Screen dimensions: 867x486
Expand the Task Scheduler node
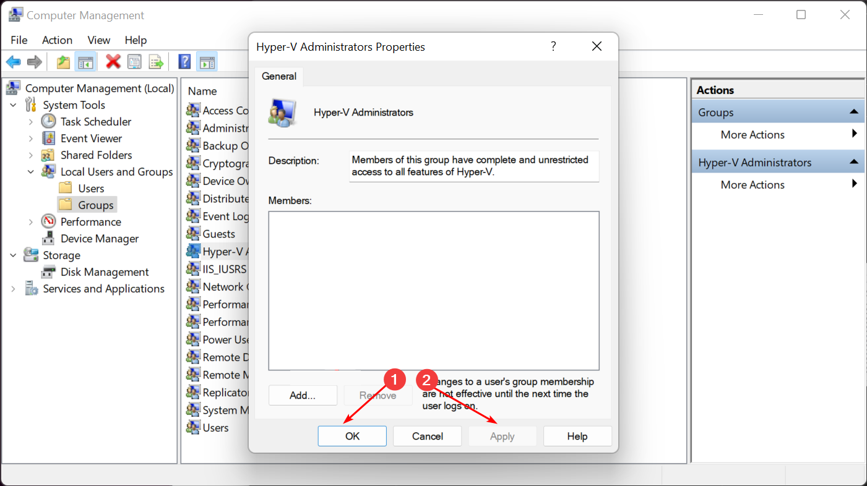[31, 122]
